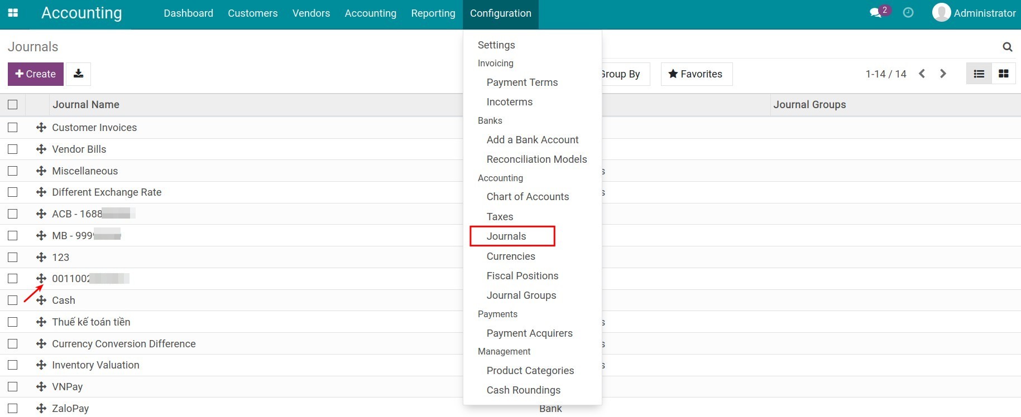Image resolution: width=1021 pixels, height=417 pixels.
Task: Select all journals with header checkbox
Action: pyautogui.click(x=13, y=105)
